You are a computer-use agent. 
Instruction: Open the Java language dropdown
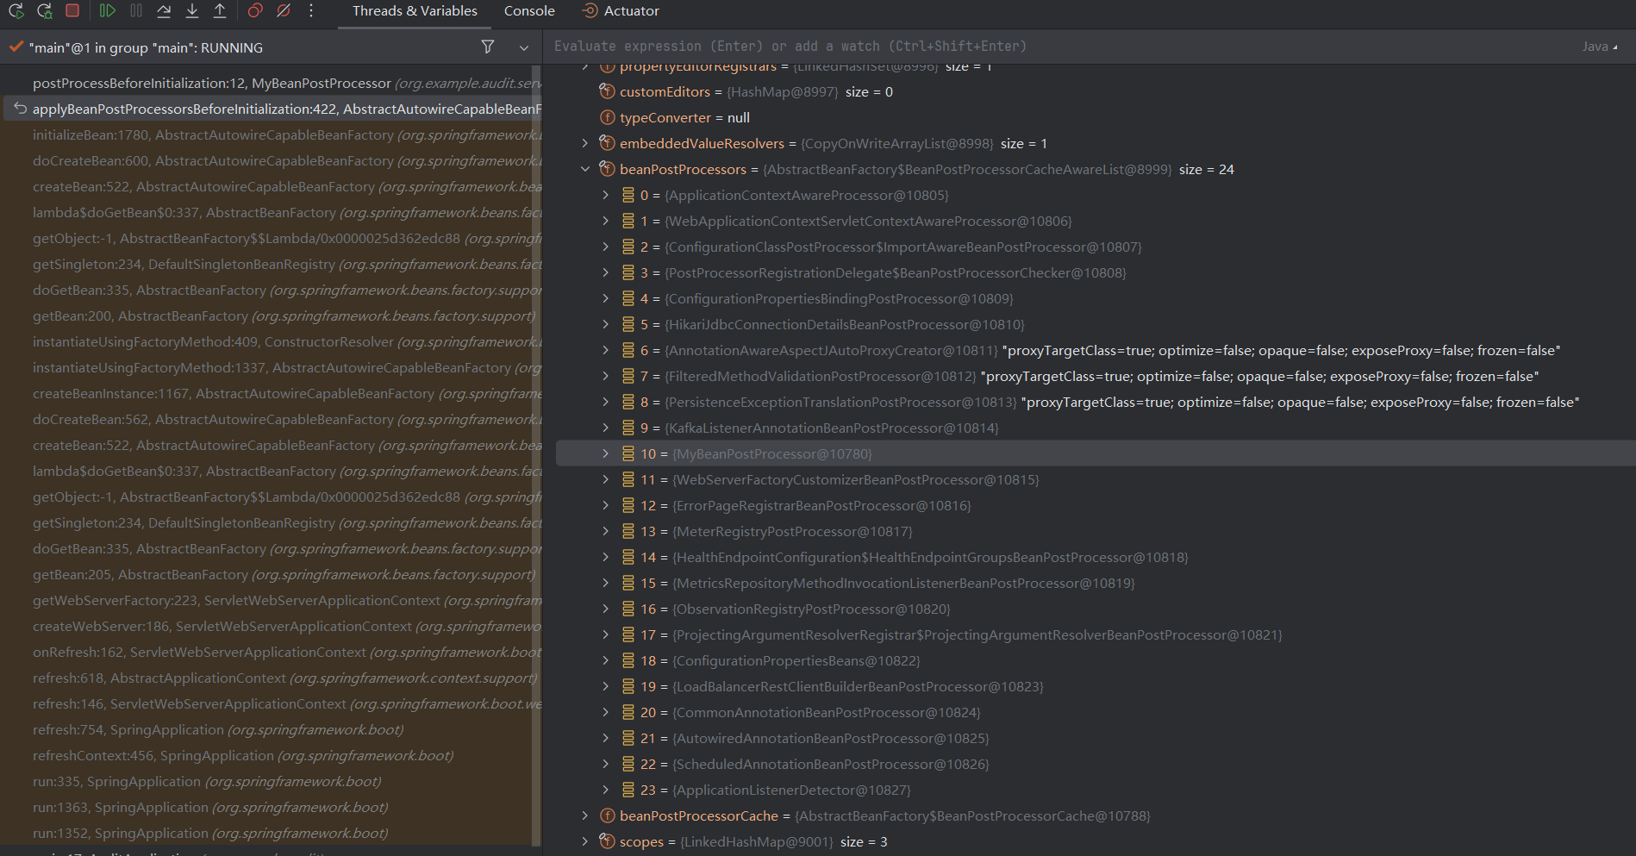(1600, 47)
